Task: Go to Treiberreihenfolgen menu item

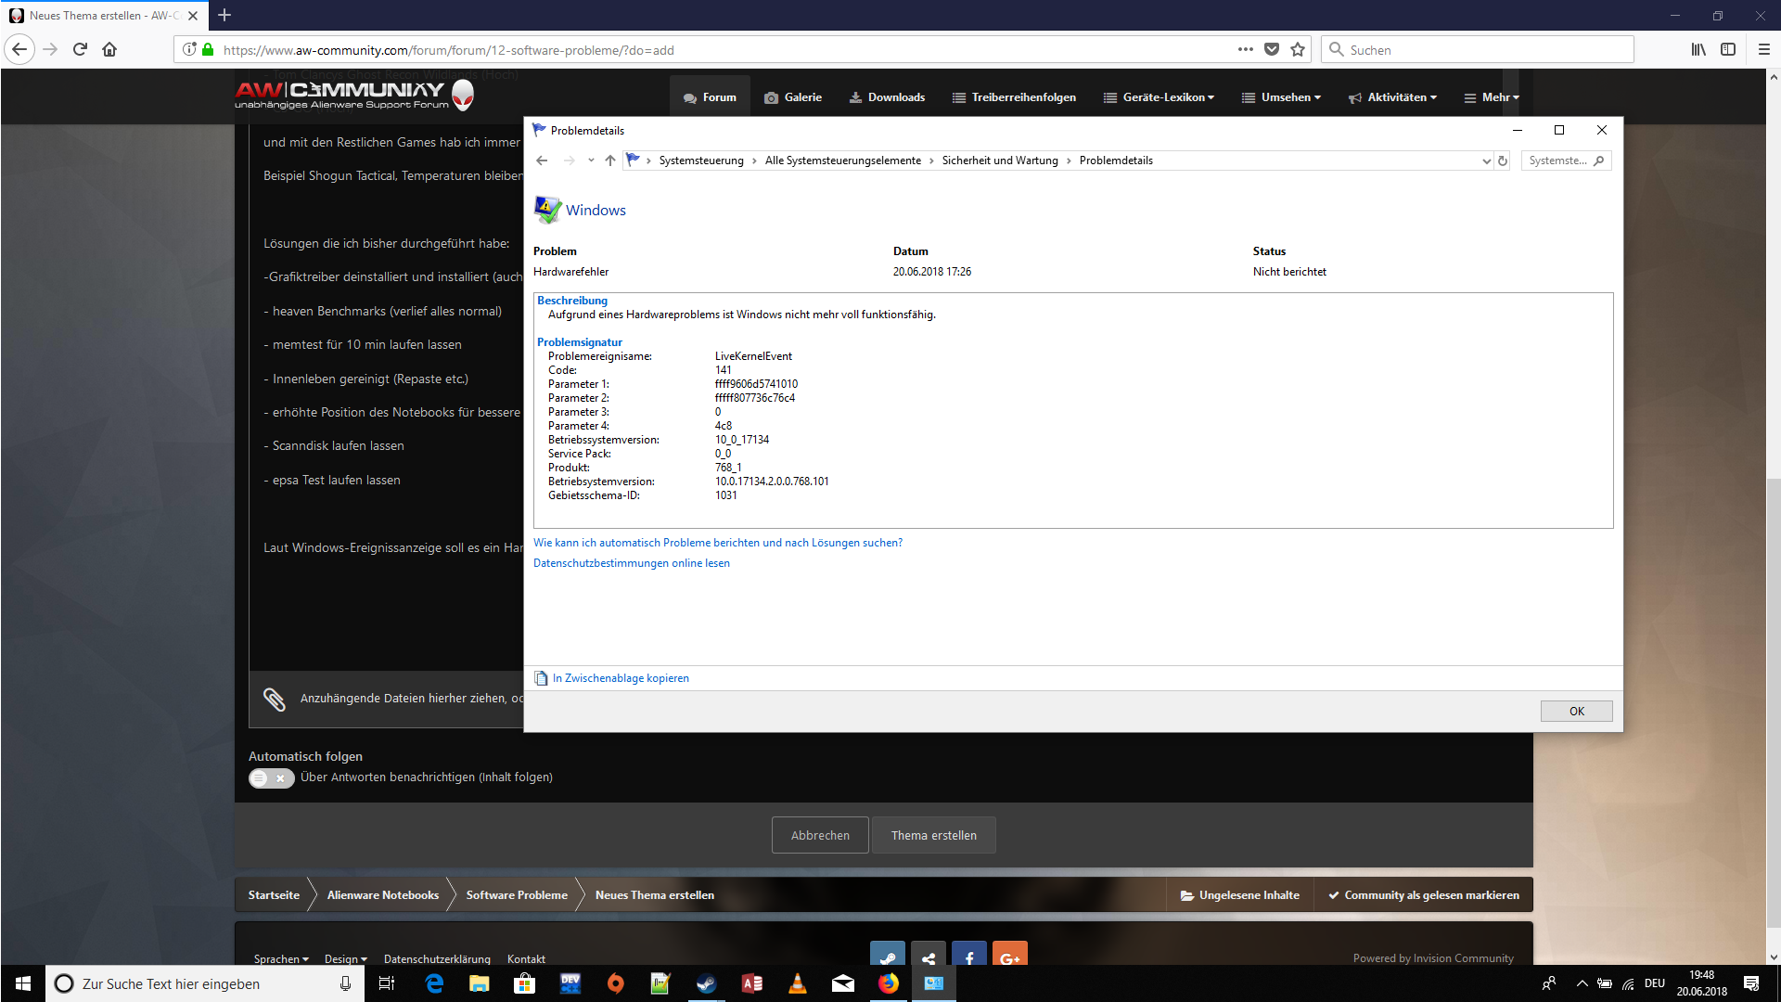Action: (1014, 97)
